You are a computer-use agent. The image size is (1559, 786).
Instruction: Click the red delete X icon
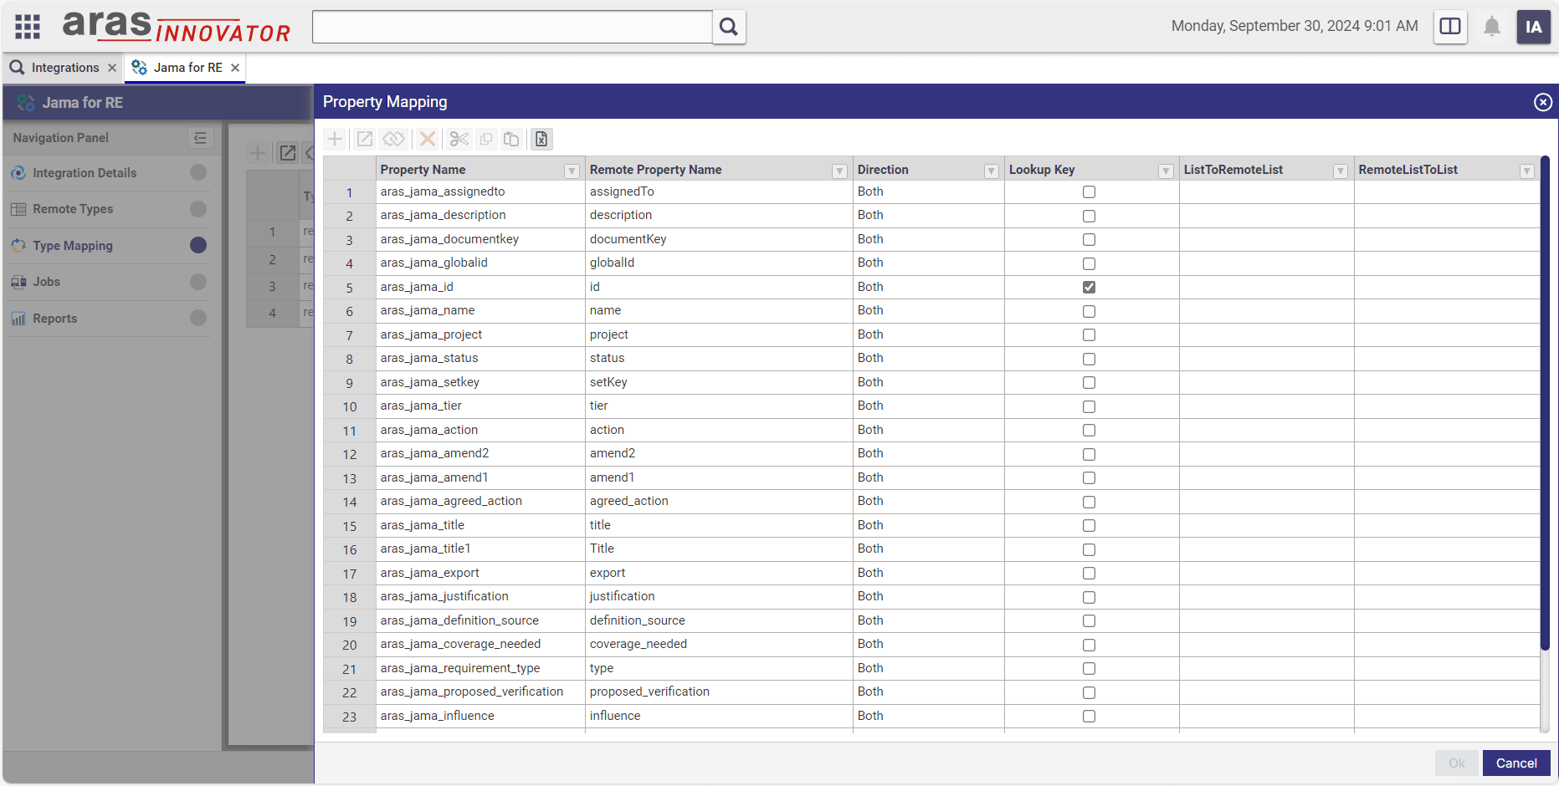point(428,139)
